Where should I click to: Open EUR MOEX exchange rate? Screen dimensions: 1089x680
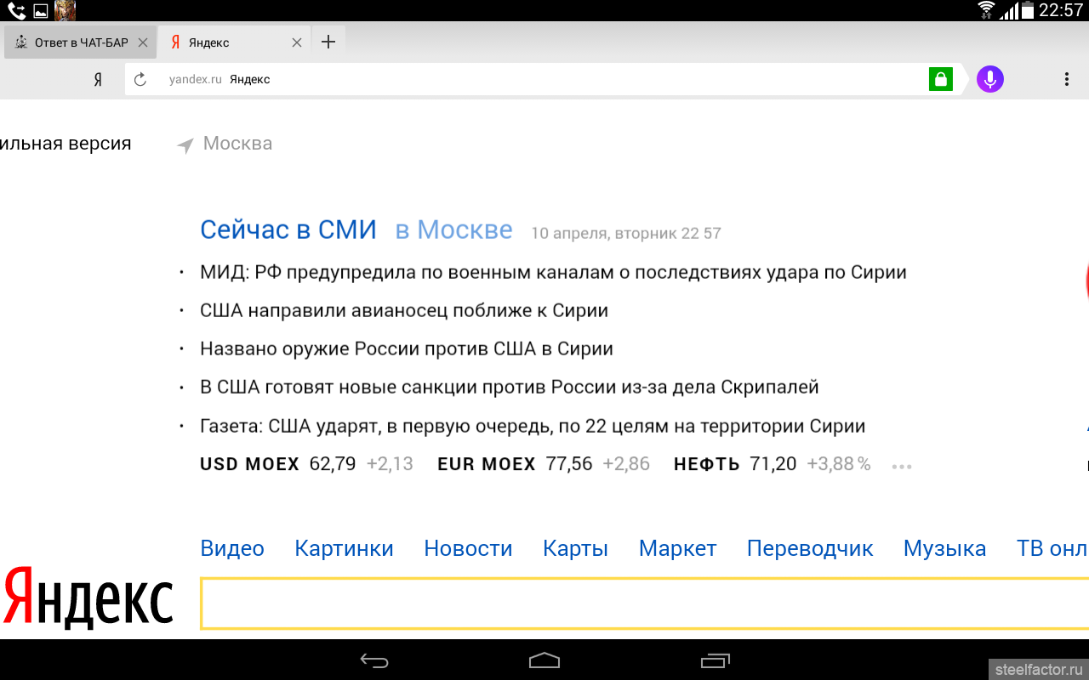tap(544, 464)
